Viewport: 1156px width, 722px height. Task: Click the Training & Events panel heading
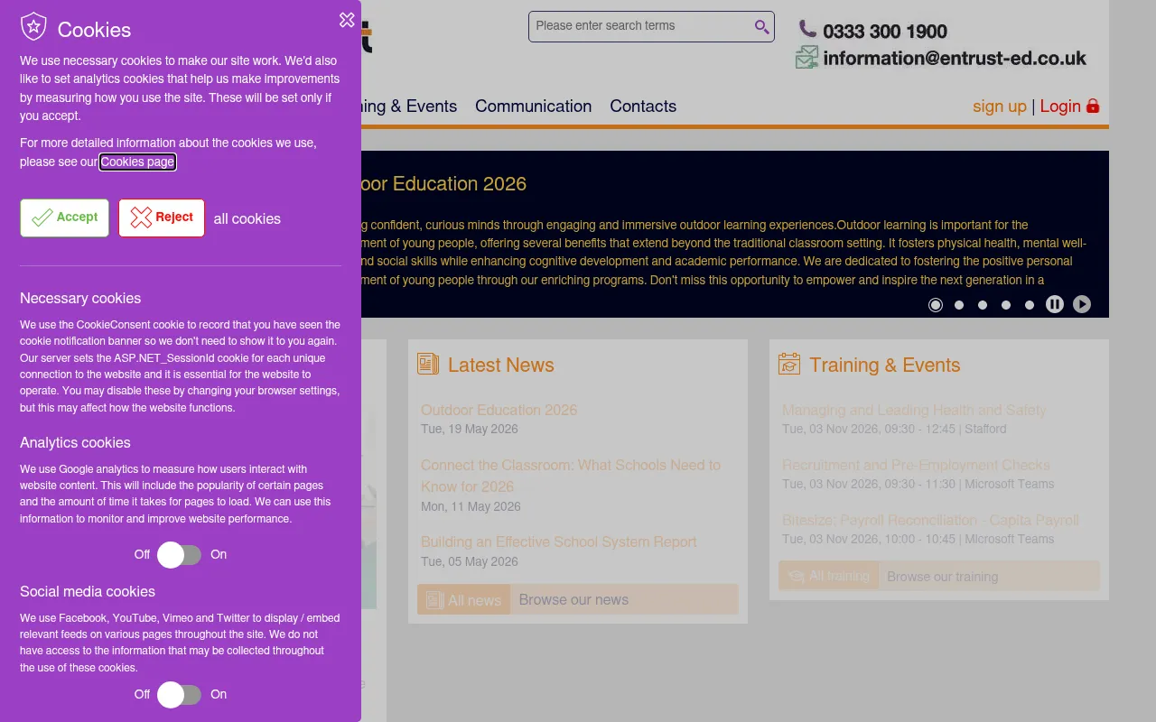(885, 365)
